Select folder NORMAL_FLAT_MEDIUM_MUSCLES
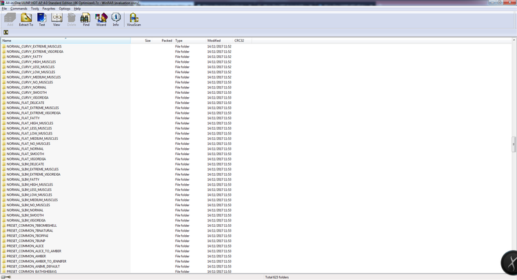 pos(32,139)
